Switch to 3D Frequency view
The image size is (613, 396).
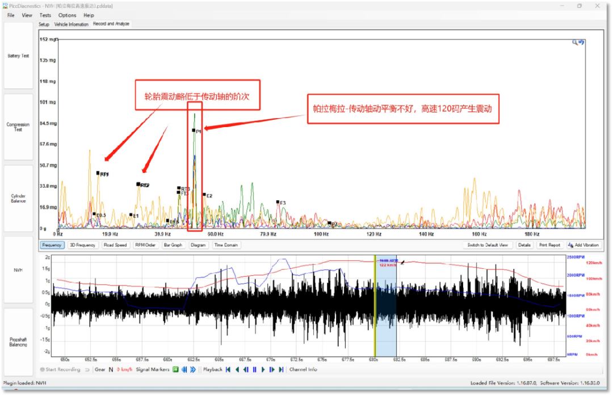click(x=82, y=245)
